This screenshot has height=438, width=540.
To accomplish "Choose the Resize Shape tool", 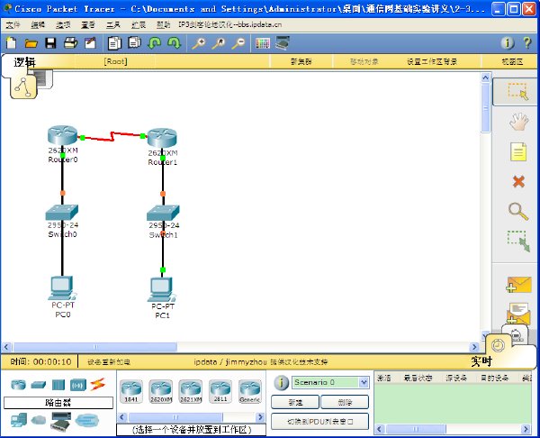I will pos(518,241).
